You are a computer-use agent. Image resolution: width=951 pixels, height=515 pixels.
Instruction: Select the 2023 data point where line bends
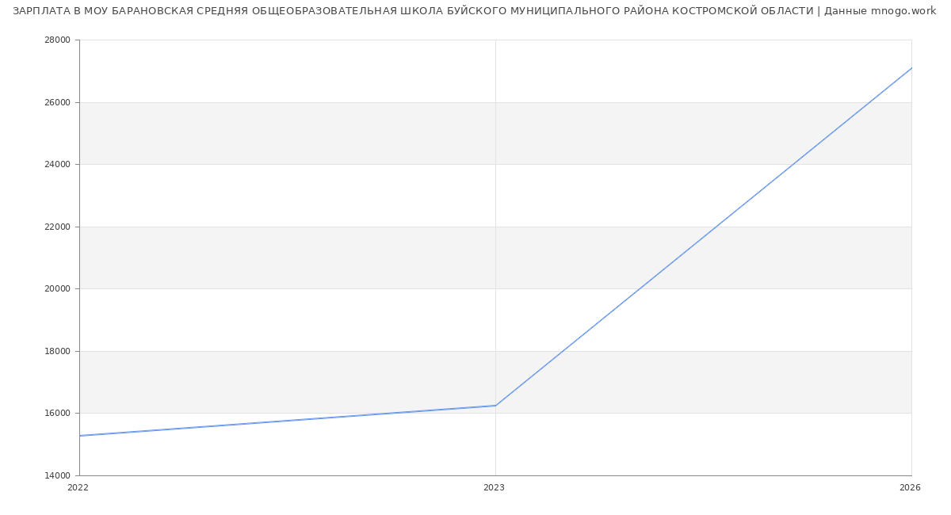(495, 406)
